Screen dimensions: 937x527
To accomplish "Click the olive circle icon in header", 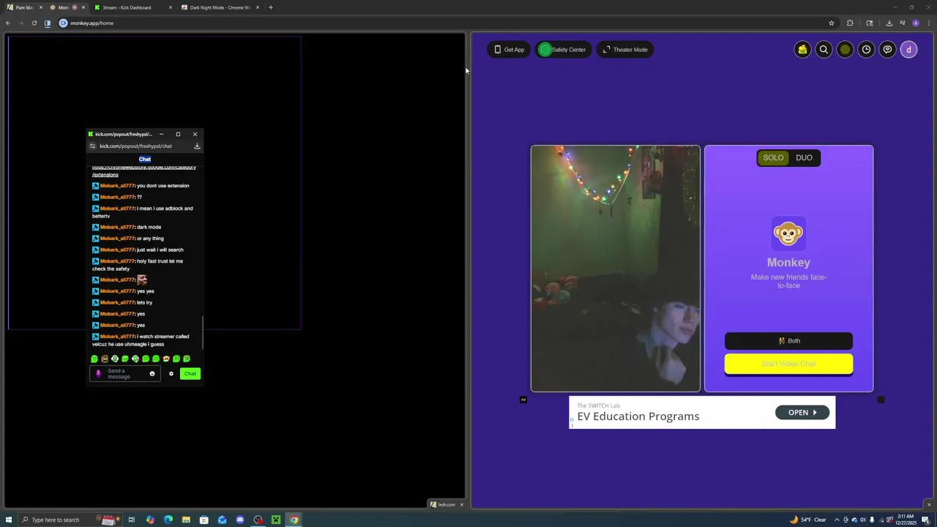I will [845, 50].
